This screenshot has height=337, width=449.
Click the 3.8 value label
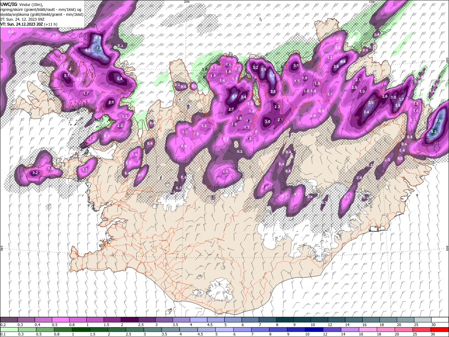pos(398,105)
